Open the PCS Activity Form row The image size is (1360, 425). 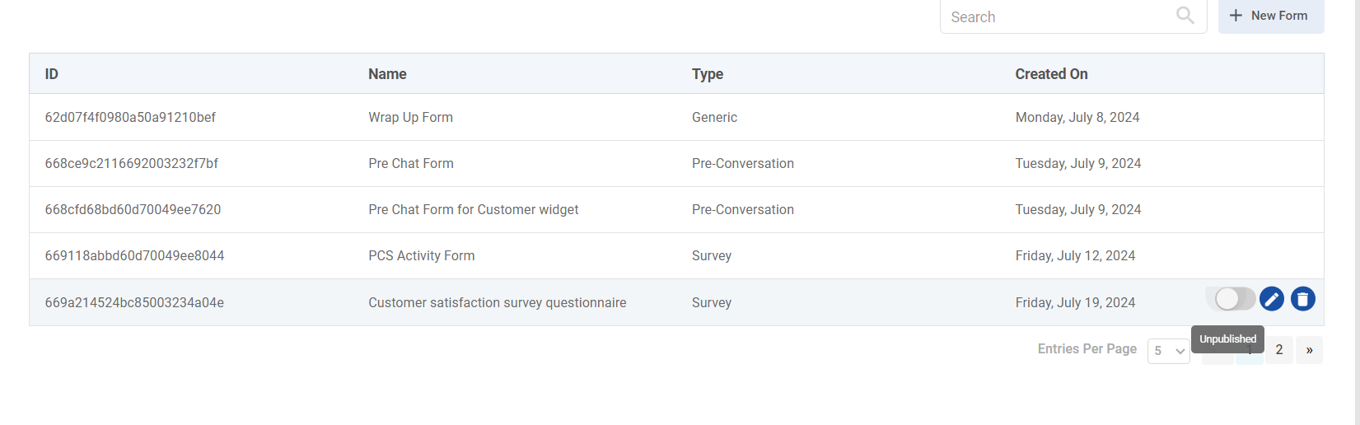pos(421,255)
